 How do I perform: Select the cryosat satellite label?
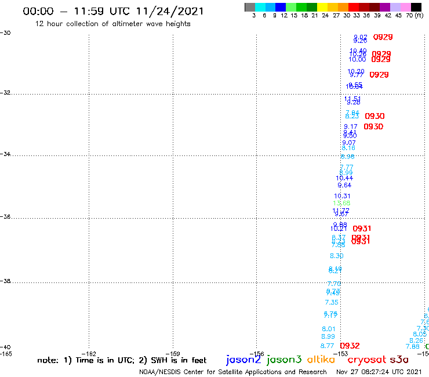366,360
